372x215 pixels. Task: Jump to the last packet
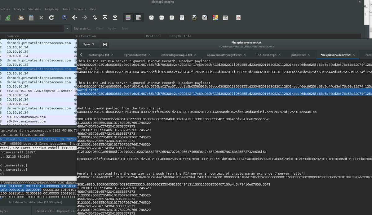115,18
